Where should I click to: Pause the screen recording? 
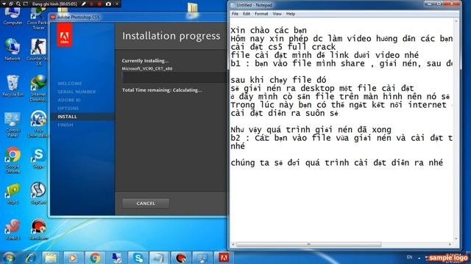(x=92, y=4)
